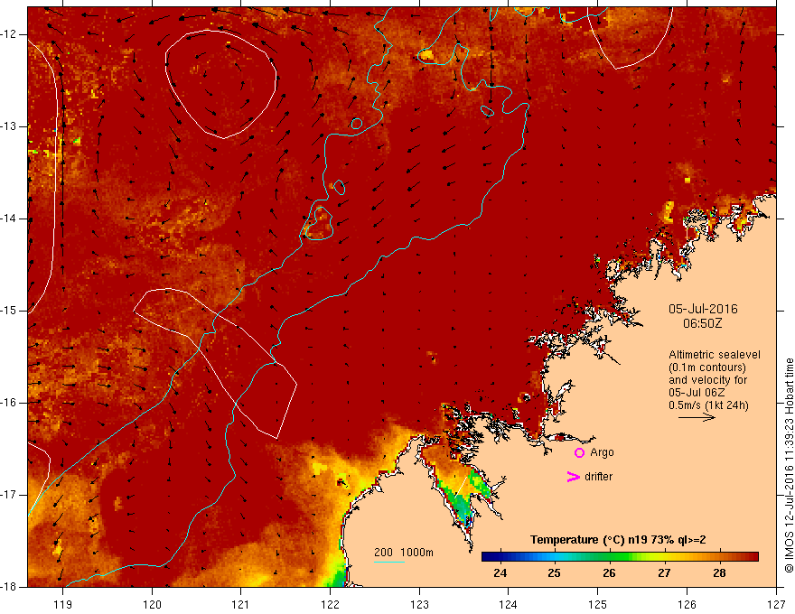Click the magenta drifter arrowhead legend symbol

pyautogui.click(x=573, y=477)
